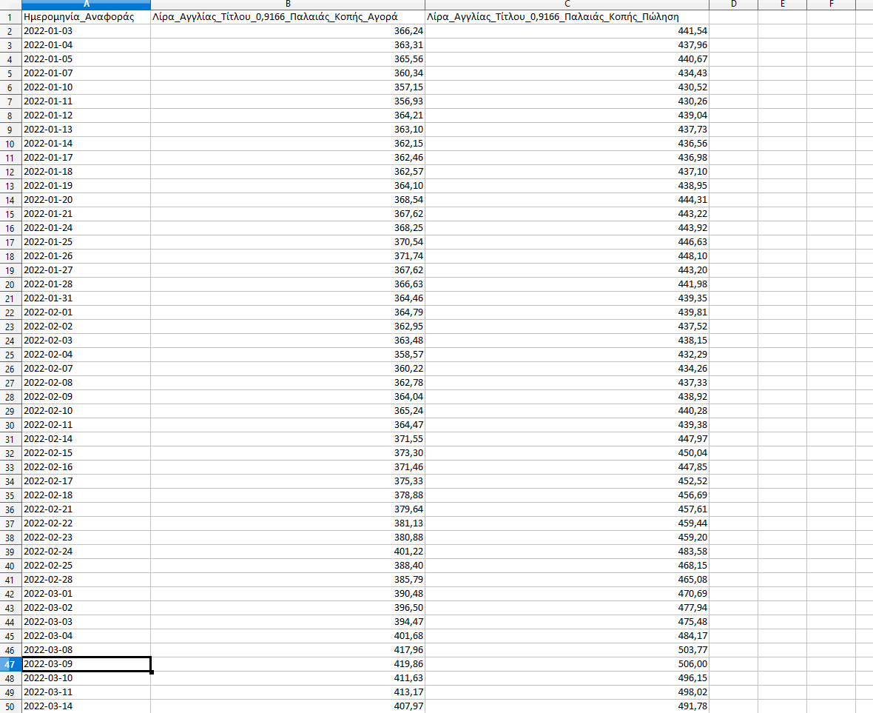The height and width of the screenshot is (713, 873).
Task: Select column F via its header
Action: coord(831,4)
